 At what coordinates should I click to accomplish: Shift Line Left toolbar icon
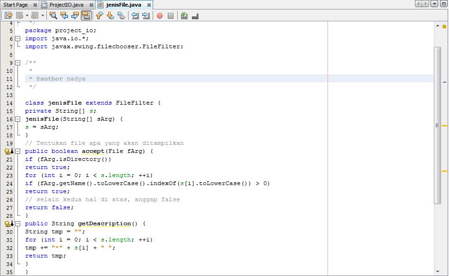click(135, 16)
